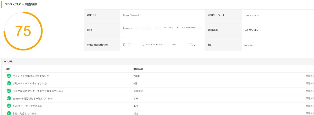Viewport: 314px width, 115px height.
Task: Click the 調査端末 label cell
Action: 223,30
